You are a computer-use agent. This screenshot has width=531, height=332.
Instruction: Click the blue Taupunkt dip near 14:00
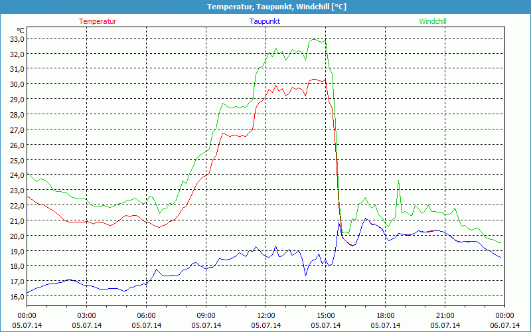(305, 274)
